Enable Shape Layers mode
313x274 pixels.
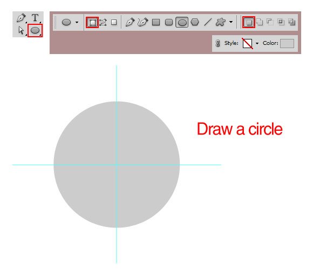point(92,22)
